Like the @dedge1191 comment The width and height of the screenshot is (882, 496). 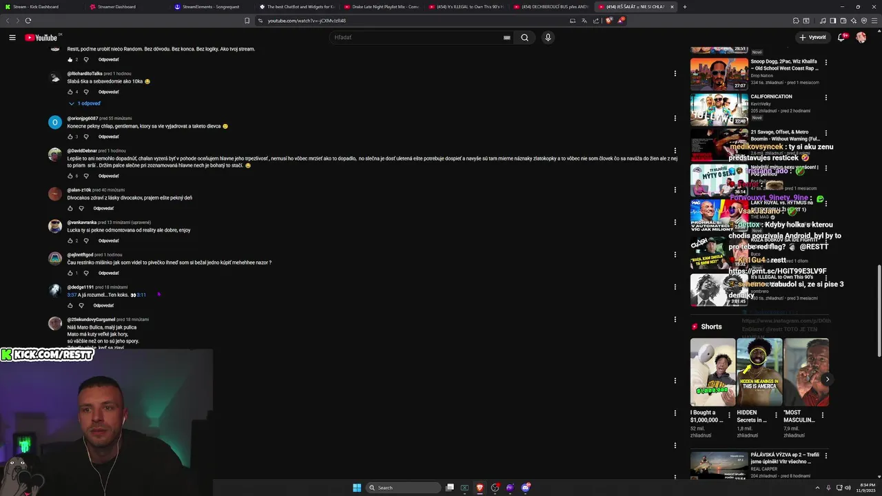pos(70,305)
